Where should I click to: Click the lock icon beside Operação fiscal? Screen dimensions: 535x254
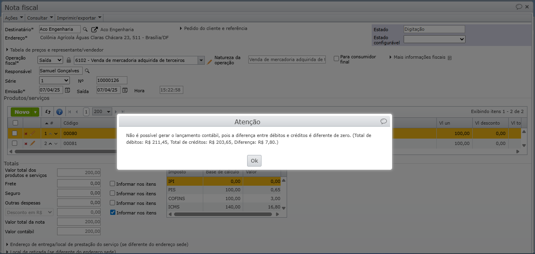click(69, 60)
